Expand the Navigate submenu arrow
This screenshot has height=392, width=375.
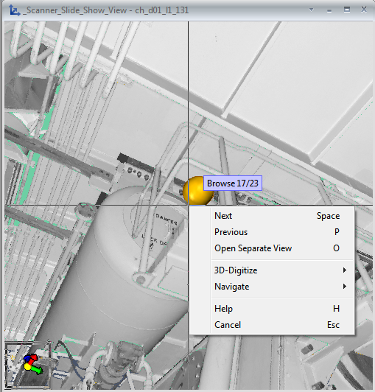click(345, 287)
